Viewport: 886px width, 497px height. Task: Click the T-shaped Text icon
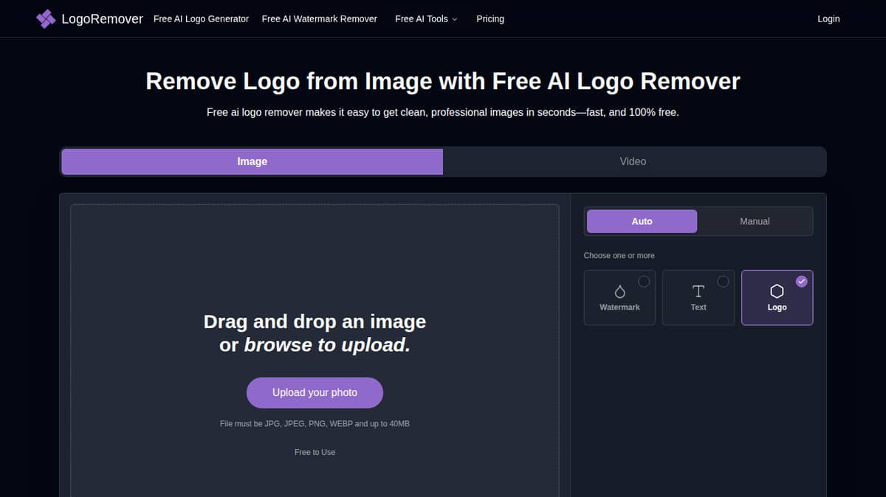(x=698, y=291)
